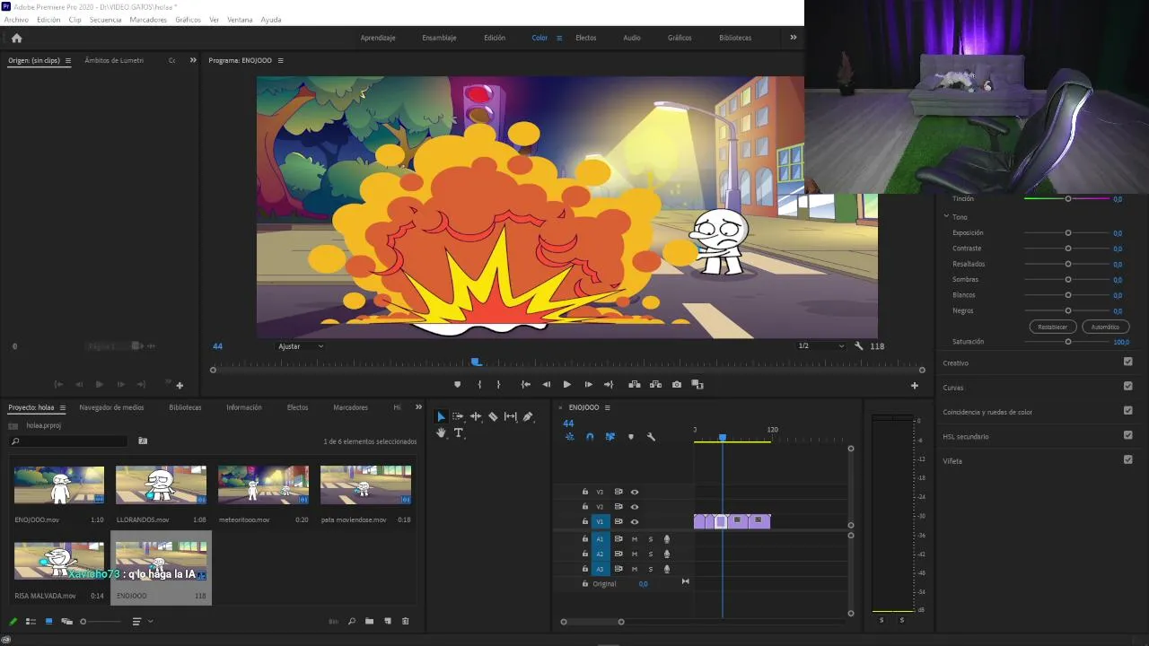The image size is (1149, 646).
Task: Click the Extract button
Action: point(655,385)
